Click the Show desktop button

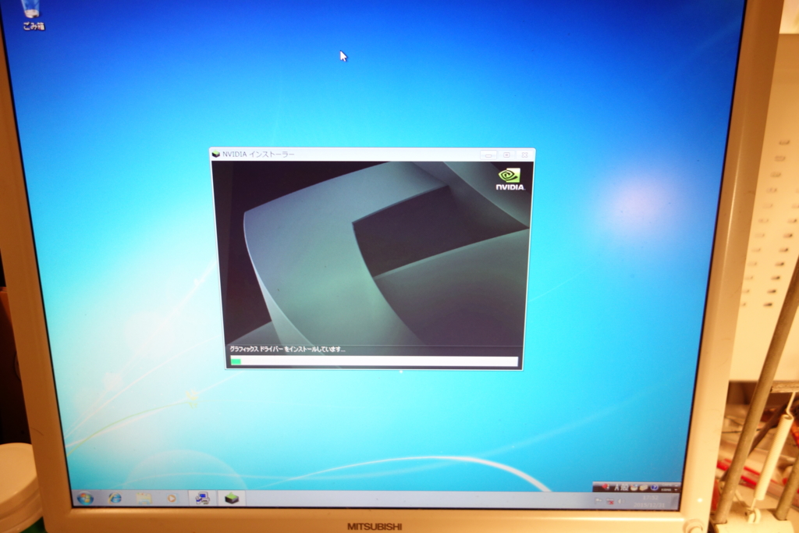point(674,502)
